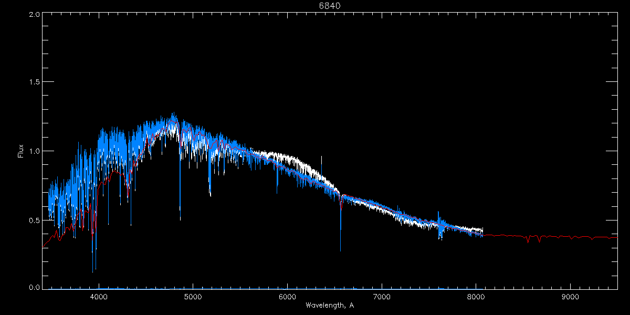Click the 1.0 y-axis tick label
Viewport: 630px width, 315px height.
(x=33, y=151)
